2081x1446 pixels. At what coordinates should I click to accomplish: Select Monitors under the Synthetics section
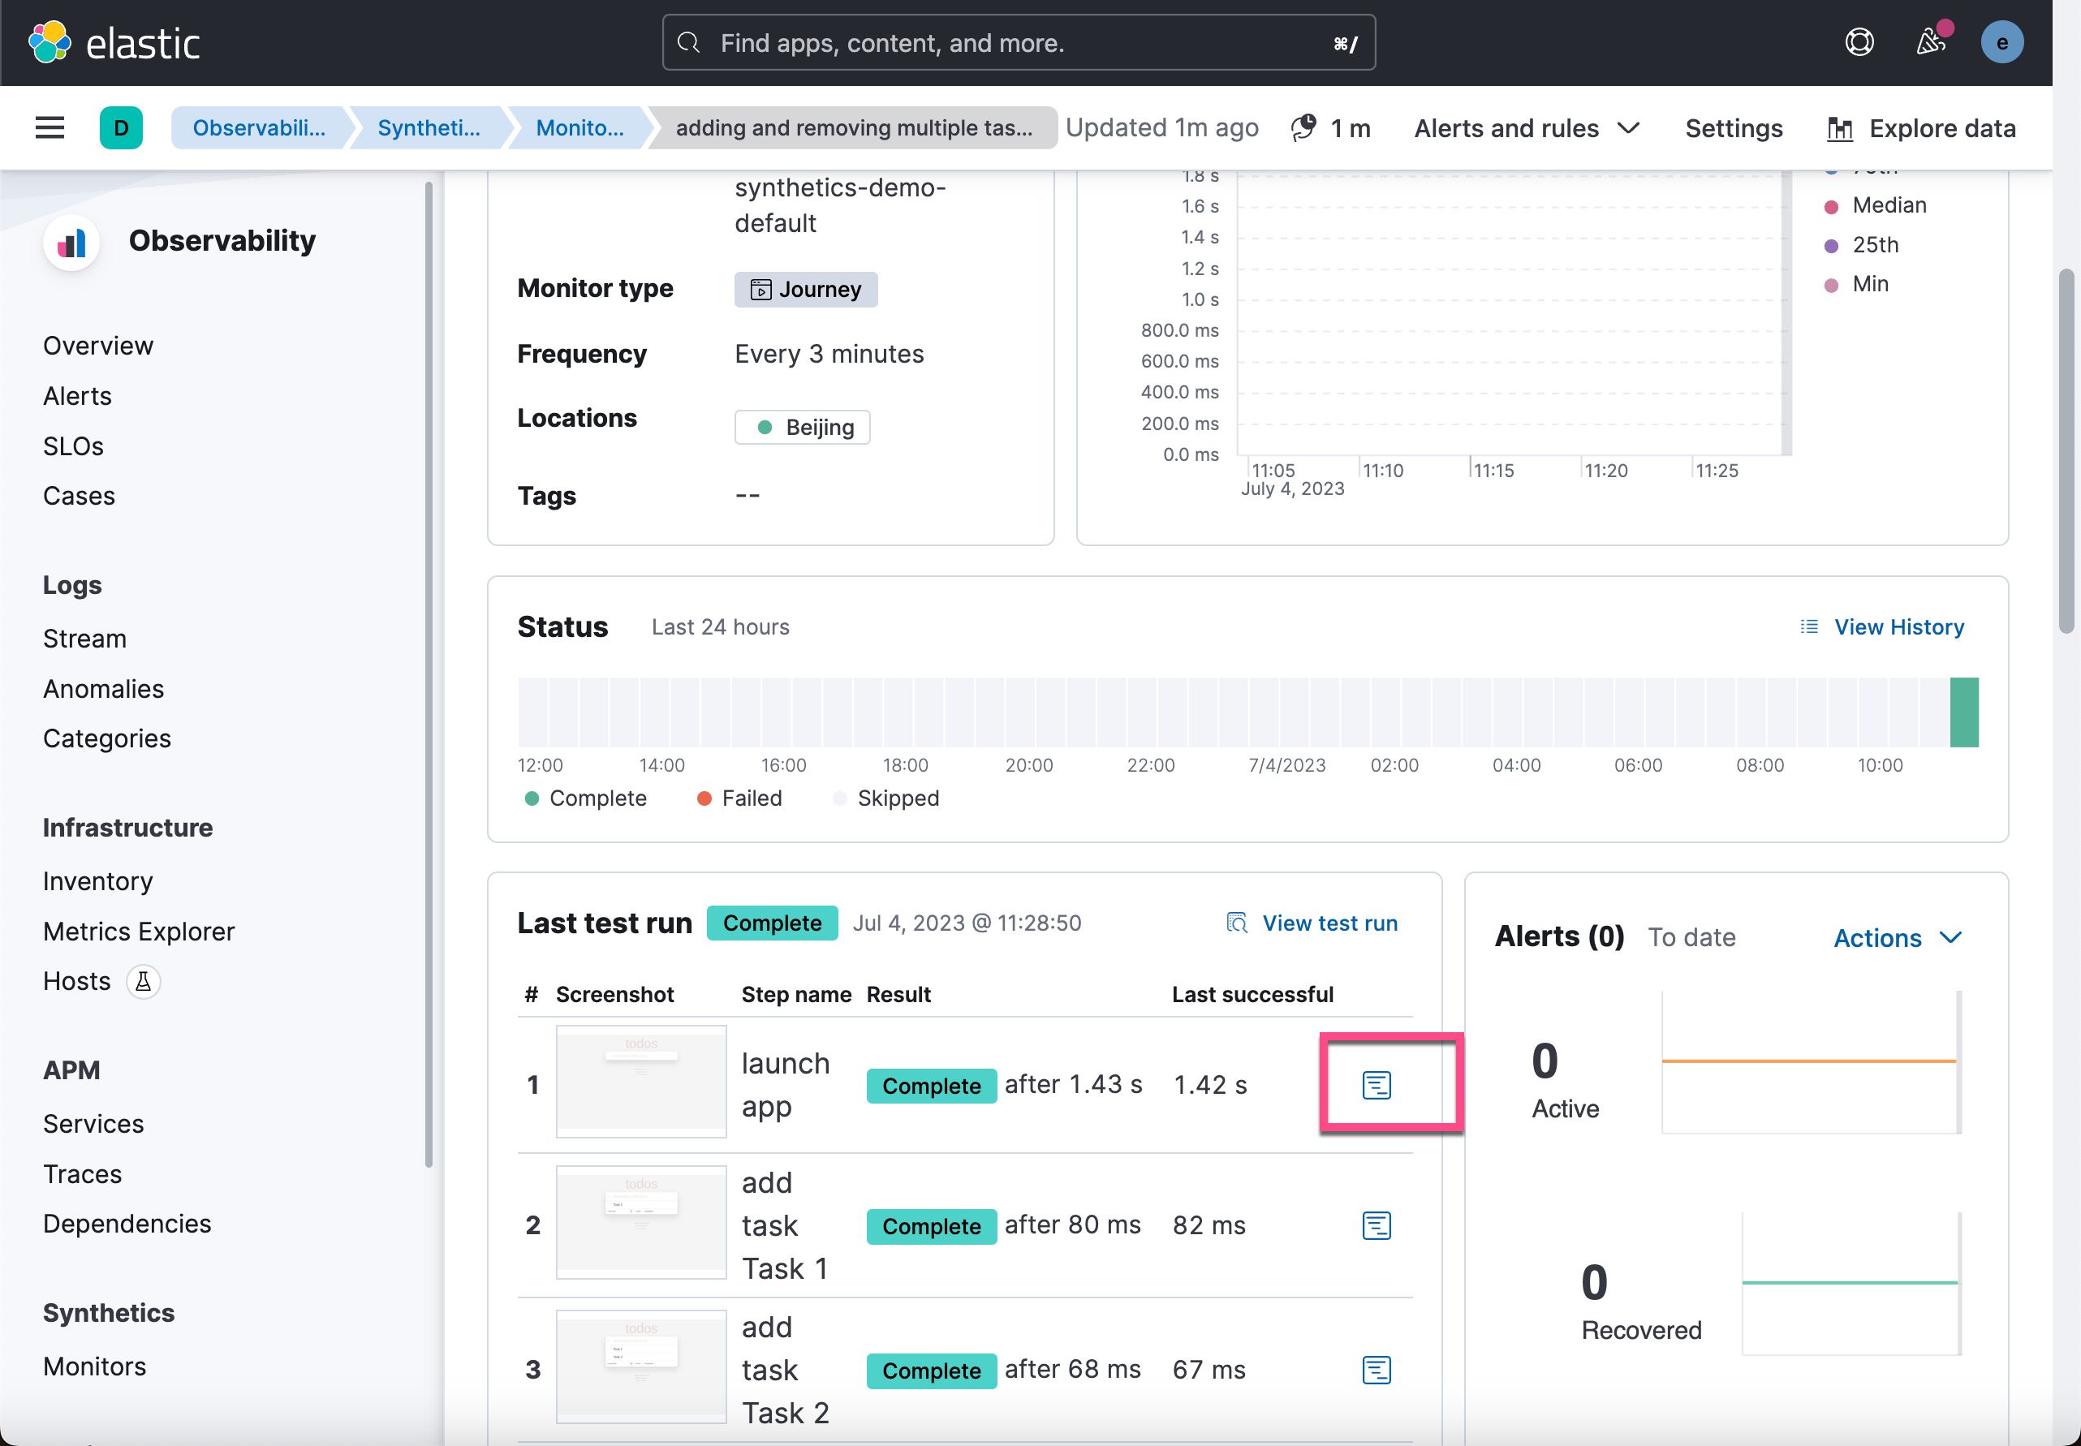click(94, 1366)
